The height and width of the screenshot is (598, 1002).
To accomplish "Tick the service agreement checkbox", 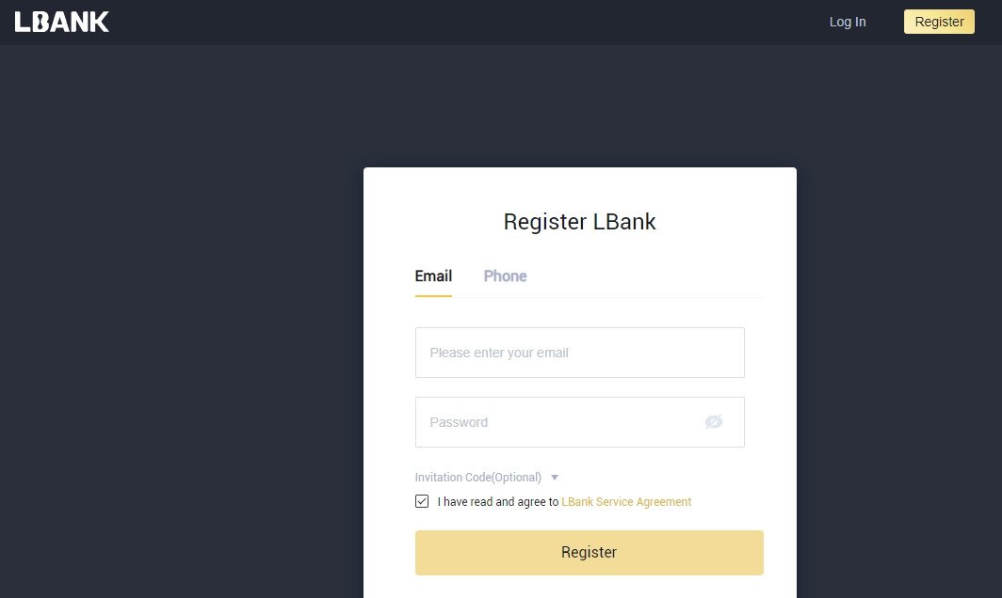I will point(422,501).
